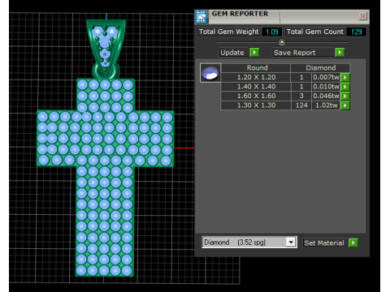Click the 0.010tw weight cell

(326, 87)
